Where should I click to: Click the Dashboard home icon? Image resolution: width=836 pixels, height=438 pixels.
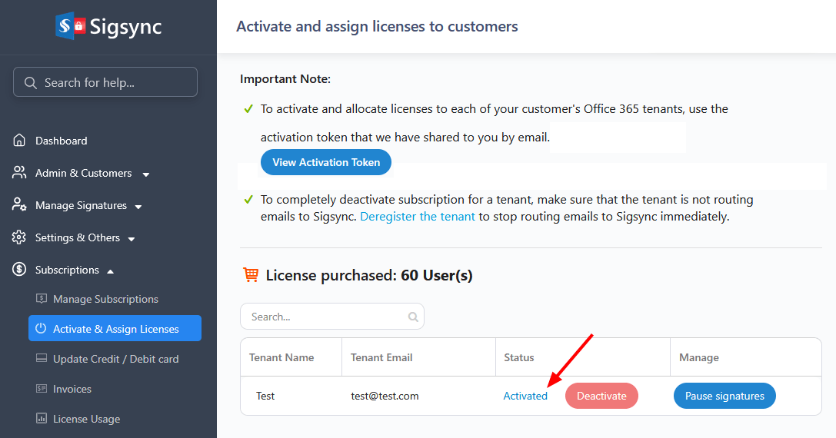tap(19, 141)
